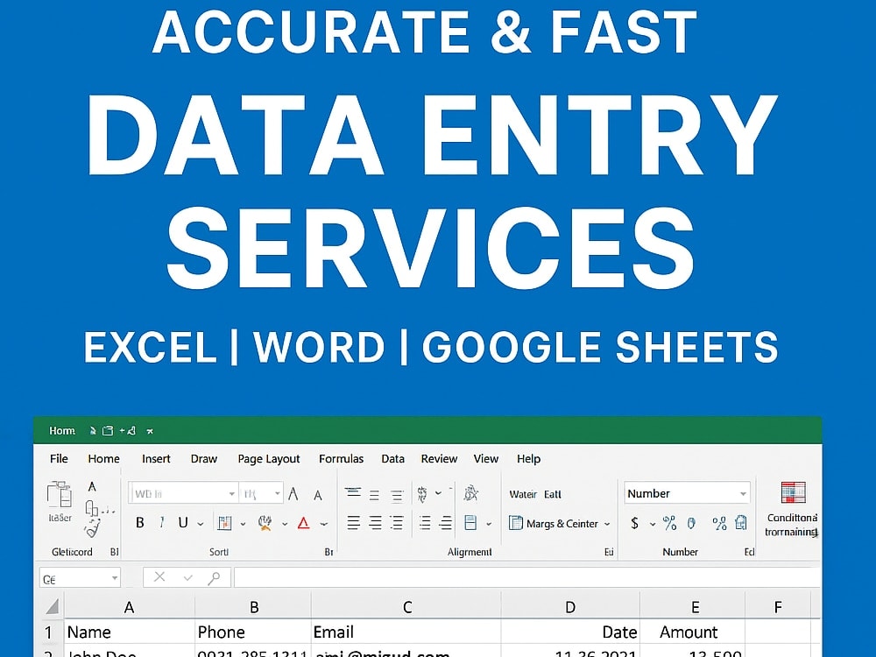This screenshot has height=657, width=876.
Task: Open the Font Color dropdown arrow
Action: pyautogui.click(x=323, y=524)
